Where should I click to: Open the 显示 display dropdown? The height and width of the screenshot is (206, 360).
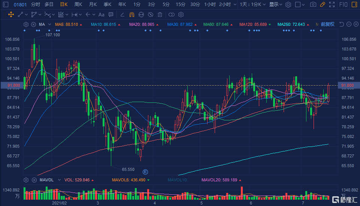(x=276, y=4)
